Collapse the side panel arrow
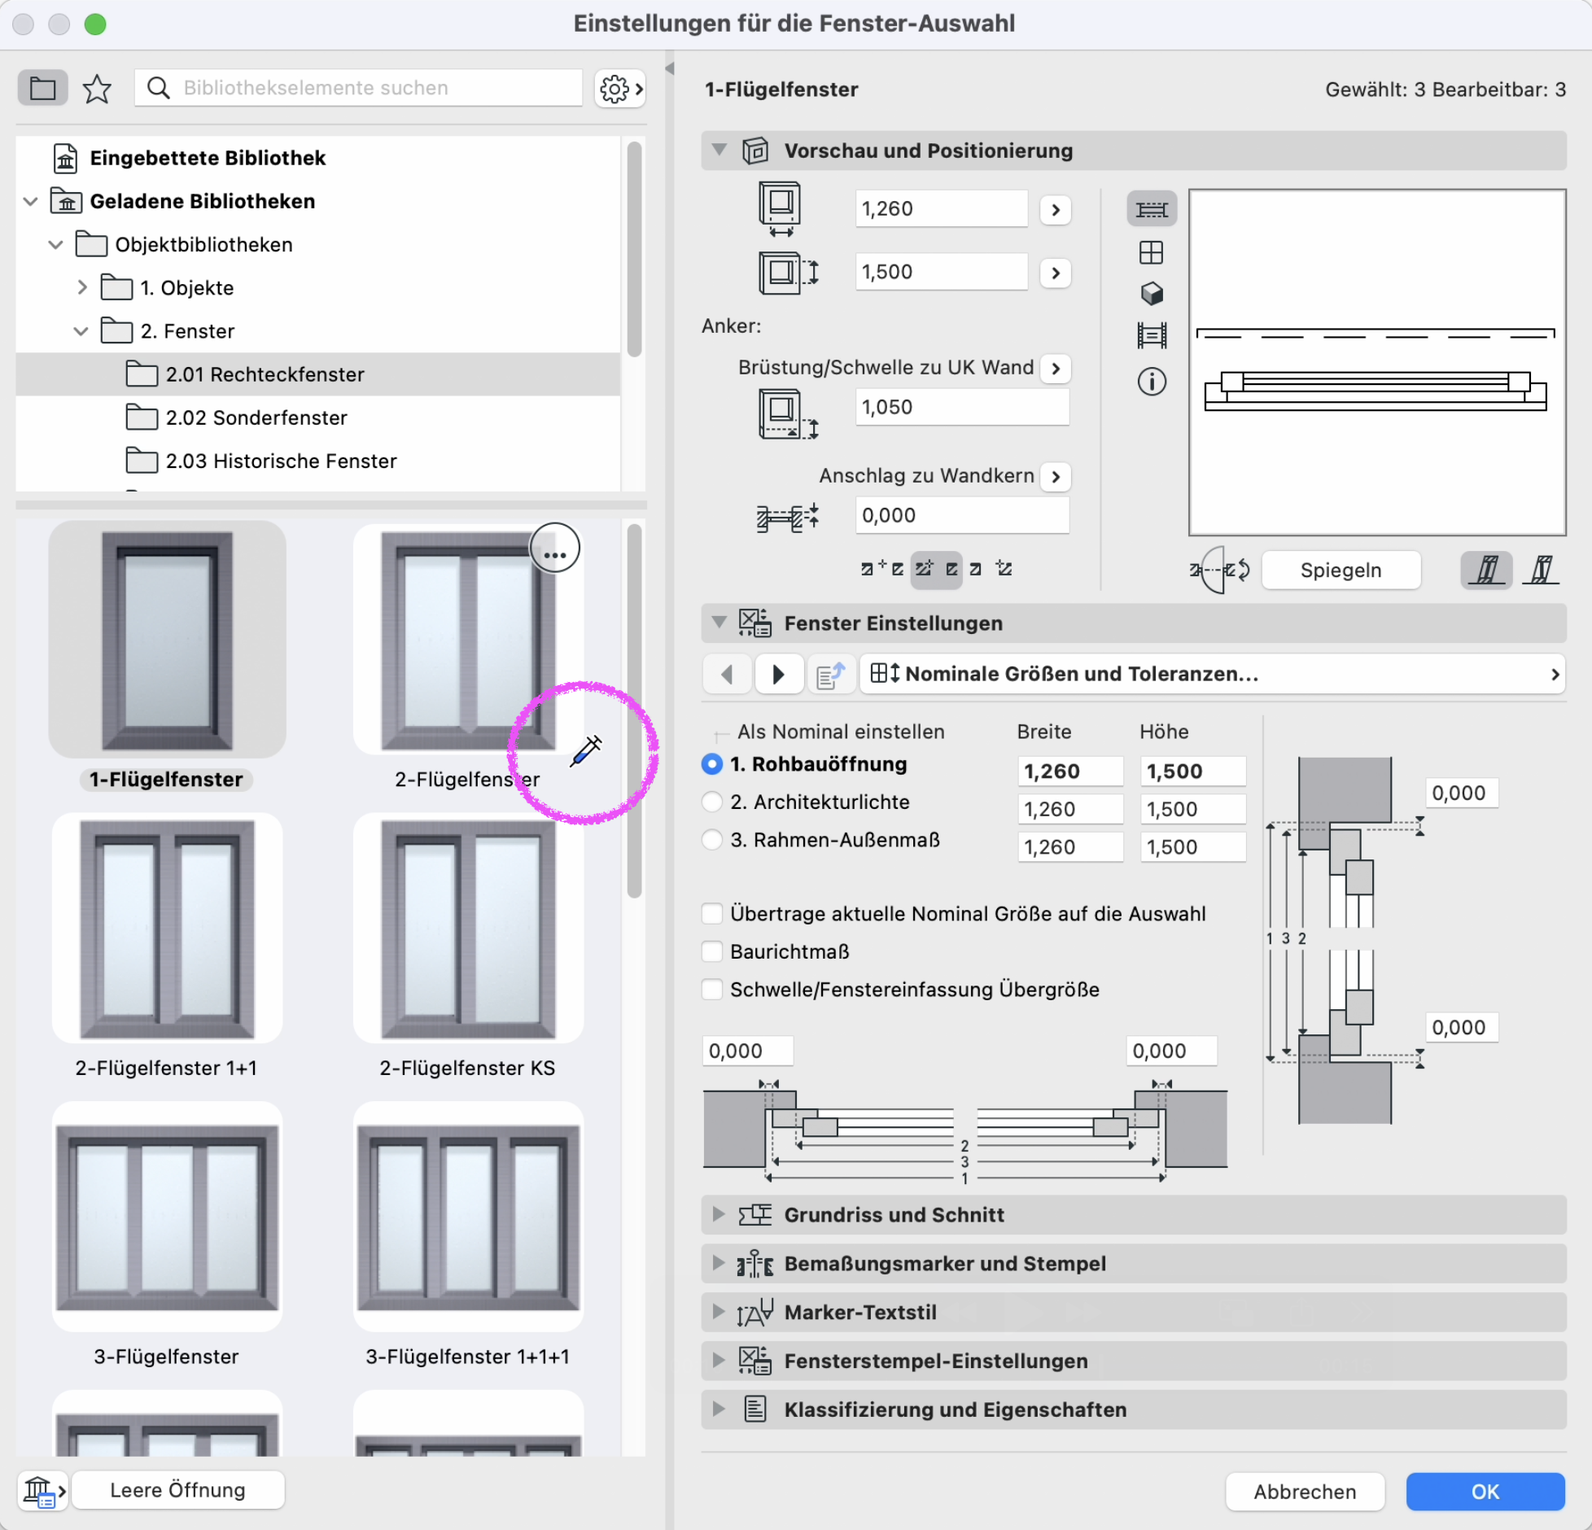The height and width of the screenshot is (1530, 1592). click(x=670, y=68)
